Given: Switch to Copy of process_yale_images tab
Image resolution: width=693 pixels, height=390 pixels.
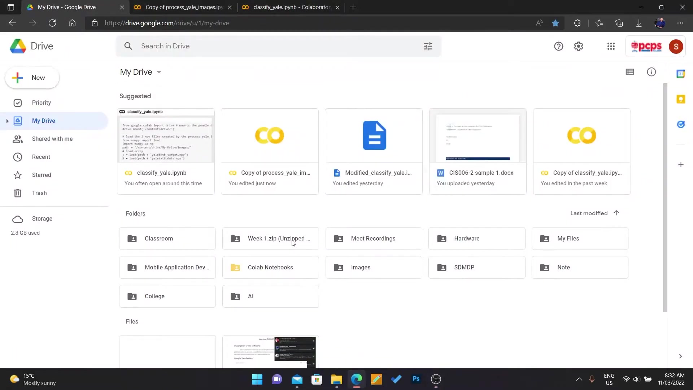Looking at the screenshot, I should pos(183,7).
